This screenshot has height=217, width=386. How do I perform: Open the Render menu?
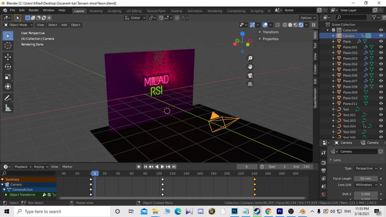(34, 10)
